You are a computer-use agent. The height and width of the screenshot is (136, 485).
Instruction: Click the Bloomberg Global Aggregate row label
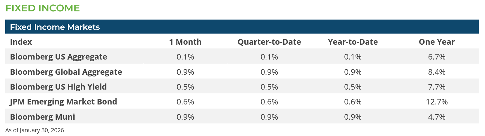[x=66, y=72]
